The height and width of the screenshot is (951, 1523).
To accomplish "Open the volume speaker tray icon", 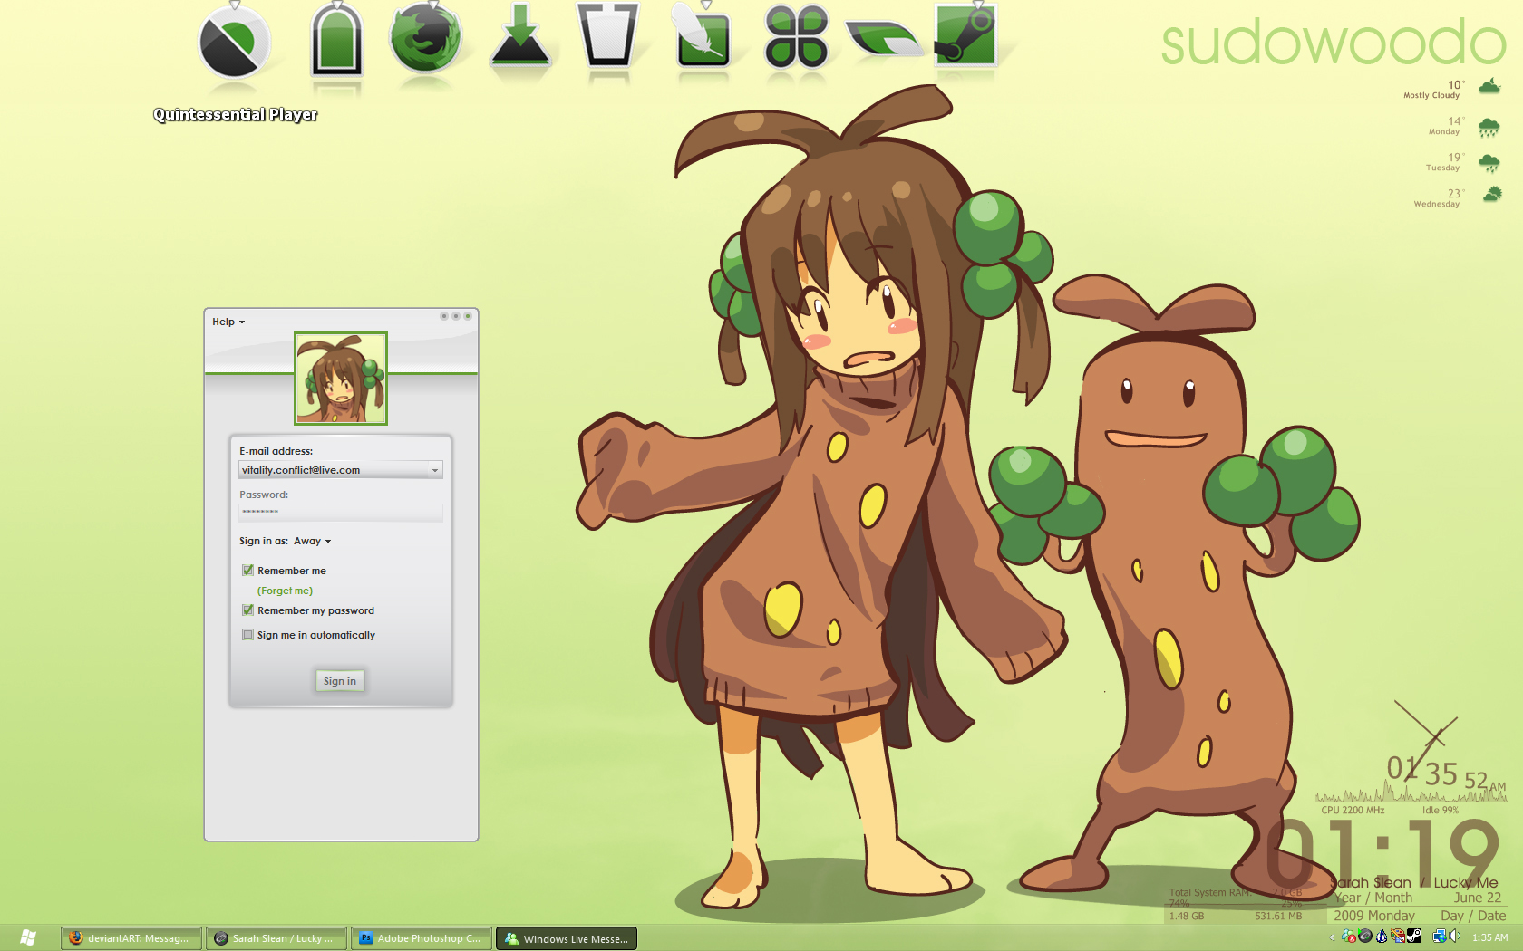I will 1454,936.
